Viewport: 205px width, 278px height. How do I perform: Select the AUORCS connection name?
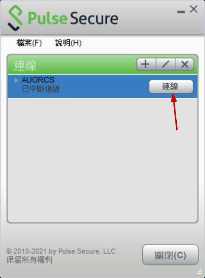[38, 80]
